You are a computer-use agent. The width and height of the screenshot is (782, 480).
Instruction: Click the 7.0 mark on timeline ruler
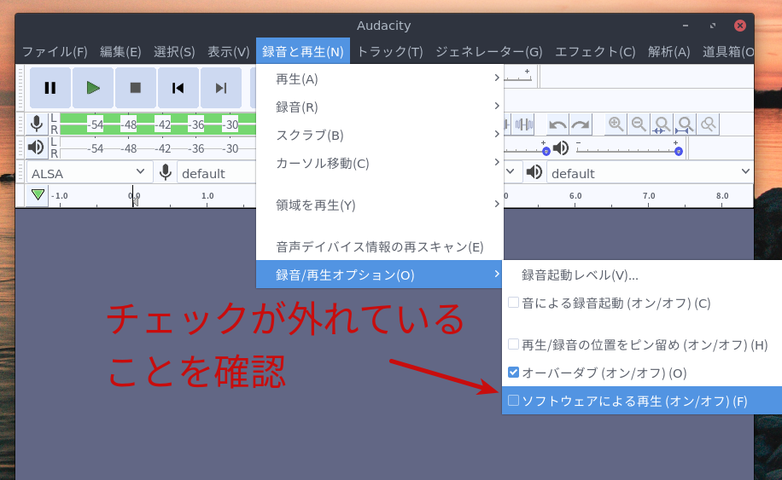click(x=648, y=196)
